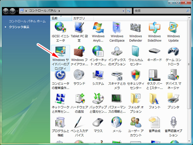Open プリンタ icon
This screenshot has width=193, height=145.
point(173,99)
